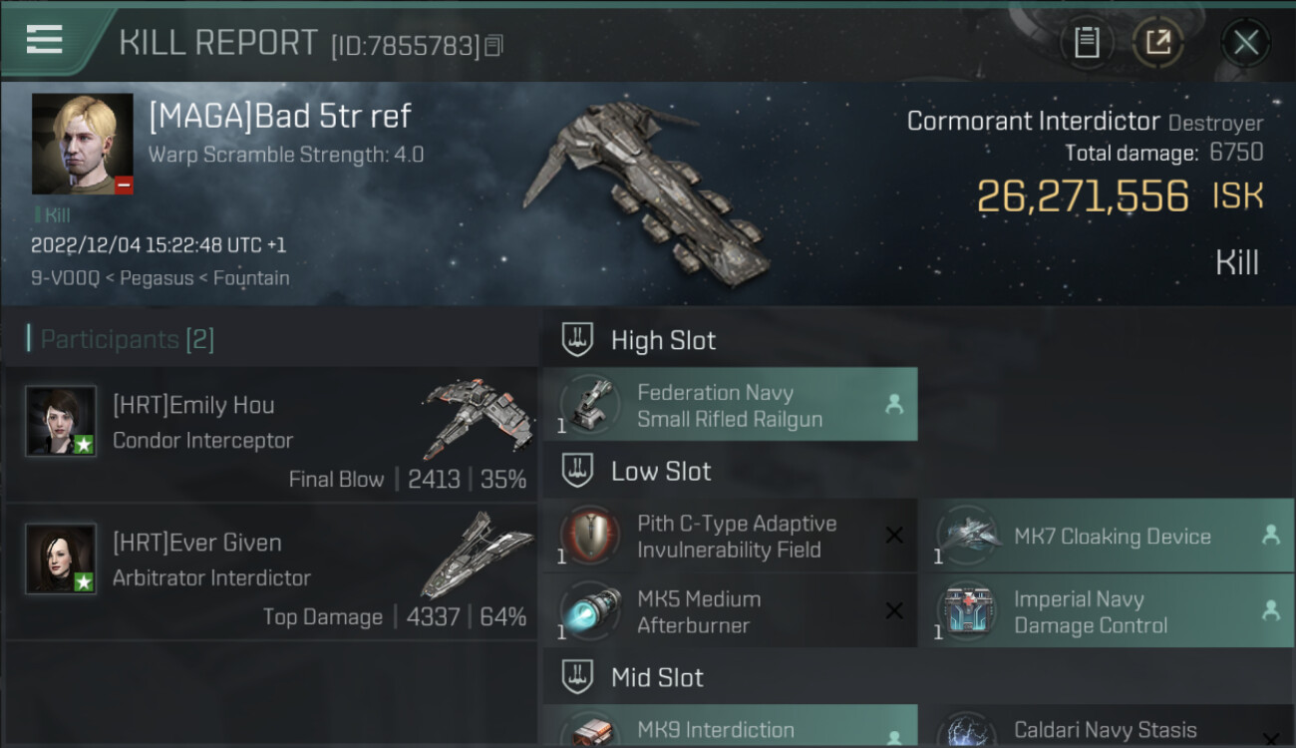The height and width of the screenshot is (748, 1296).
Task: Click the X marker on MK5 Medium Afterburner
Action: pos(894,611)
